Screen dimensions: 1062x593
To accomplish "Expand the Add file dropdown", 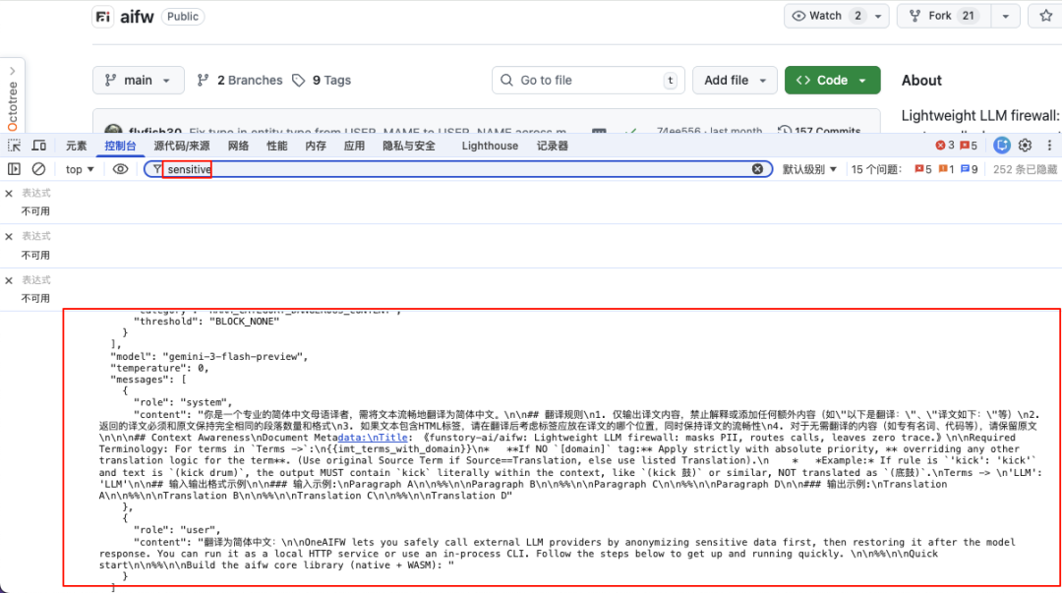I will coord(735,80).
